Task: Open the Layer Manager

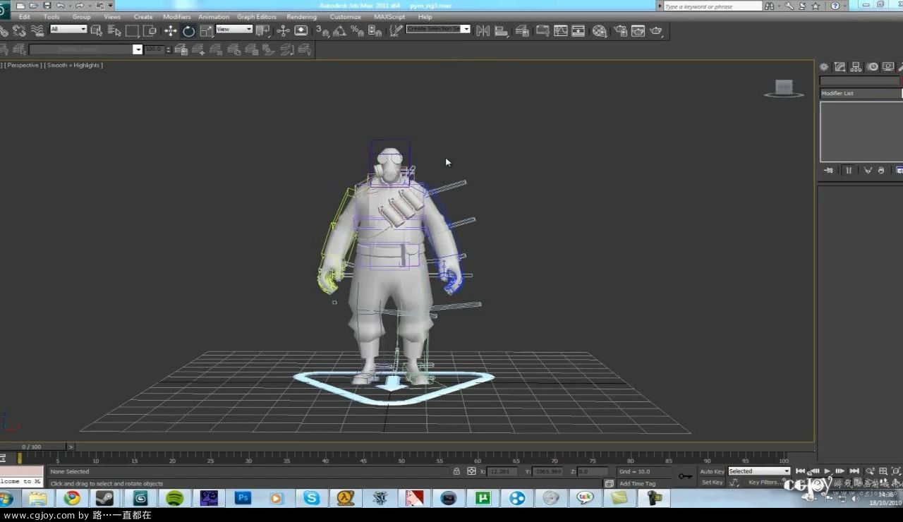Action: pyautogui.click(x=522, y=30)
